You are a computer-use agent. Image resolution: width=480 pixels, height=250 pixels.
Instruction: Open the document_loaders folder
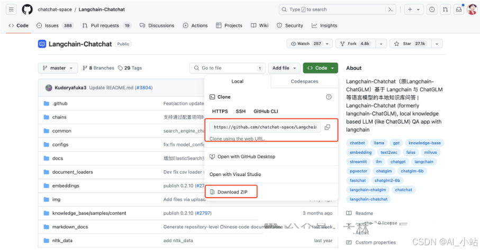[73, 172]
